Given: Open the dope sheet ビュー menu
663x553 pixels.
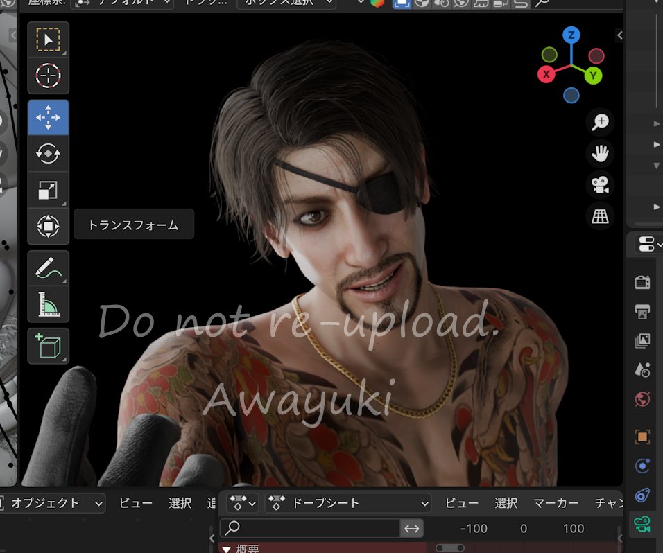Looking at the screenshot, I should (x=462, y=503).
